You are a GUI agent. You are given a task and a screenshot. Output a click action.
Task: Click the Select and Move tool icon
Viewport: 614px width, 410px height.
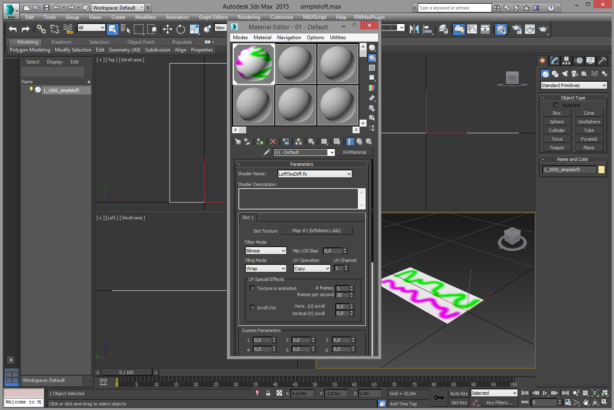point(167,29)
